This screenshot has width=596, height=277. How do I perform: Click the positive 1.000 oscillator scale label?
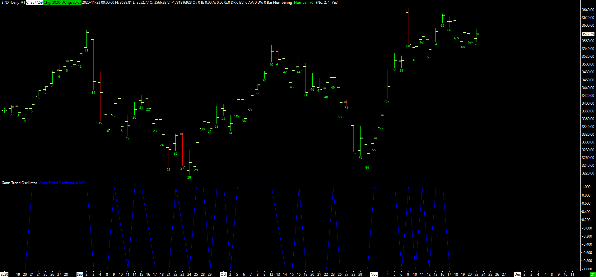coord(587,187)
